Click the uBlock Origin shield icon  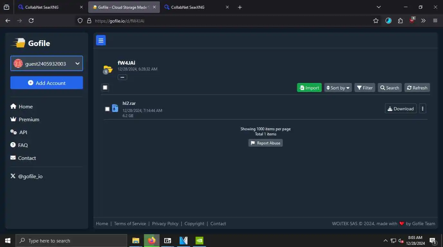(412, 21)
